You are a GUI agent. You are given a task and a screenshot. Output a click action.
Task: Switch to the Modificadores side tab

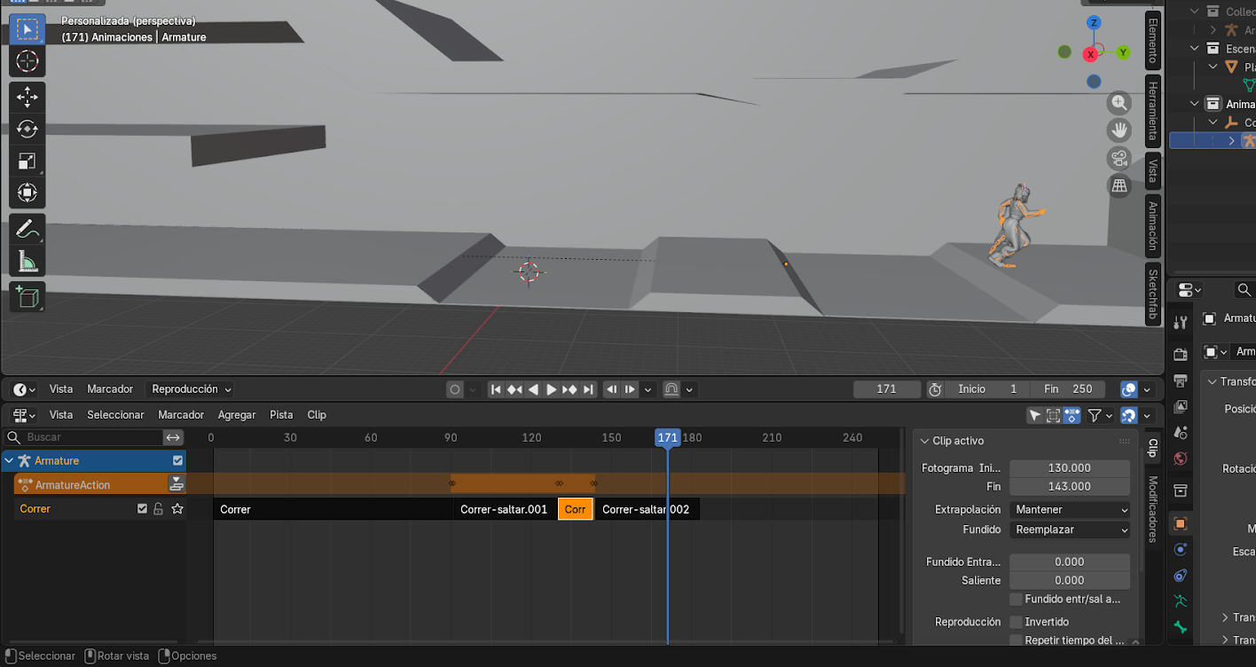[x=1153, y=509]
